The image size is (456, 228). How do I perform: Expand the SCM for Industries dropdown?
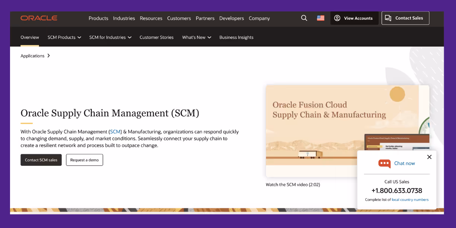110,37
